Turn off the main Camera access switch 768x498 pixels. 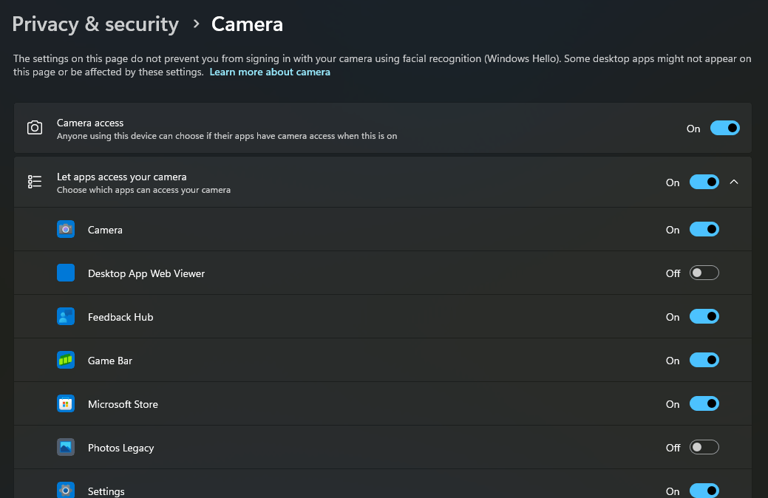725,128
